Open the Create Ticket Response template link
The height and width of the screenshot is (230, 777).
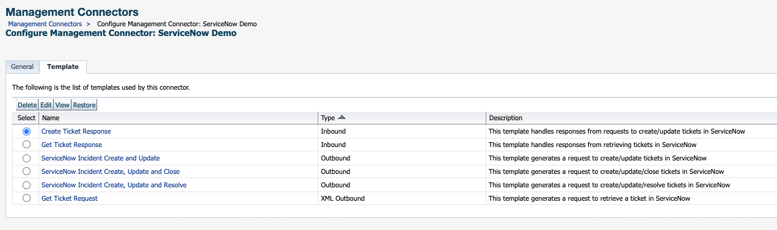(76, 131)
